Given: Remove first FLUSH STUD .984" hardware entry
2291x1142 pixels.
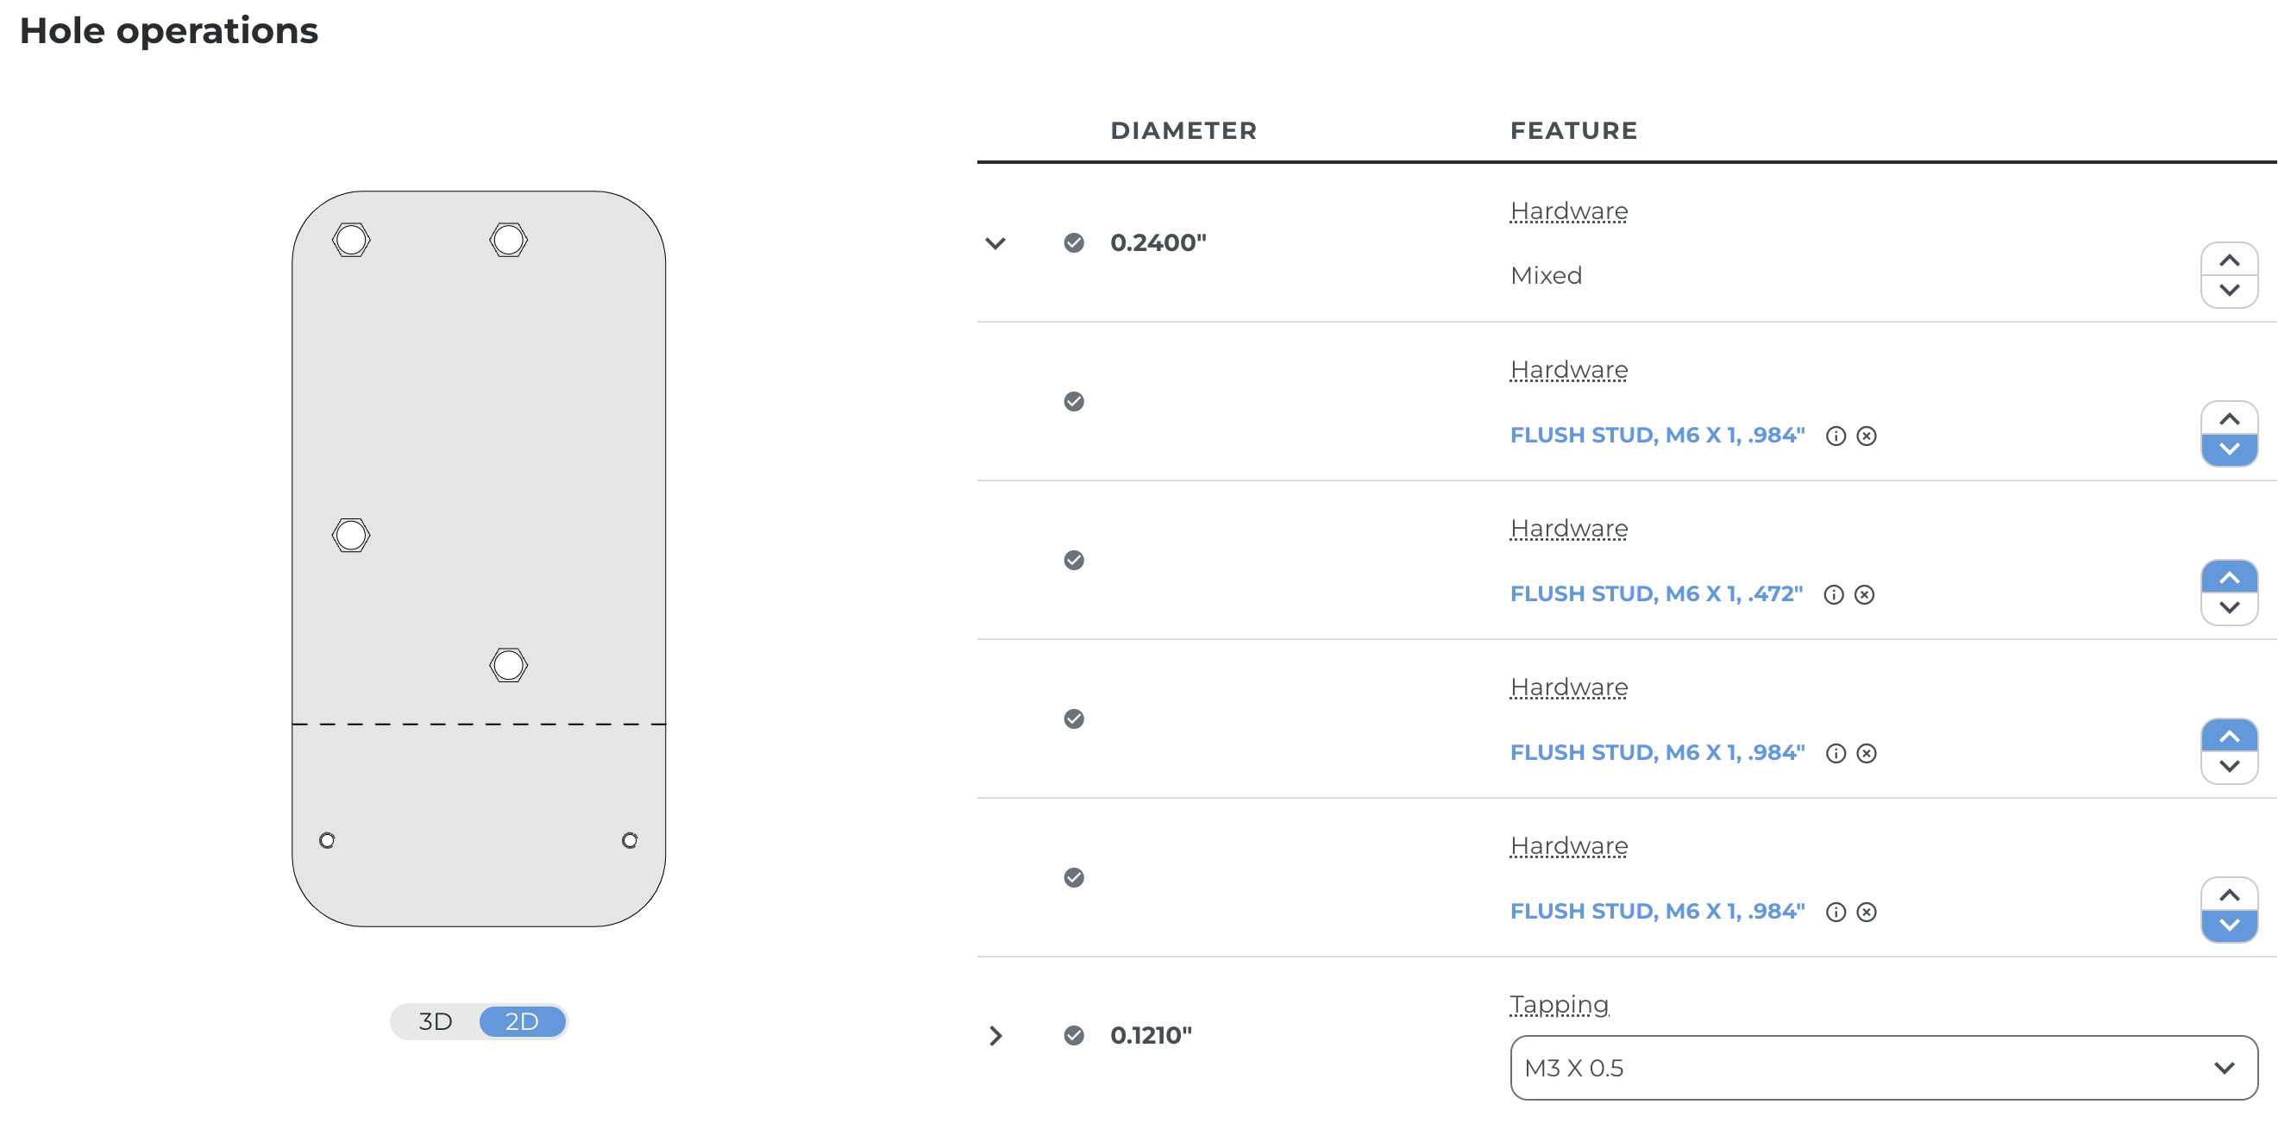Looking at the screenshot, I should coord(1866,436).
